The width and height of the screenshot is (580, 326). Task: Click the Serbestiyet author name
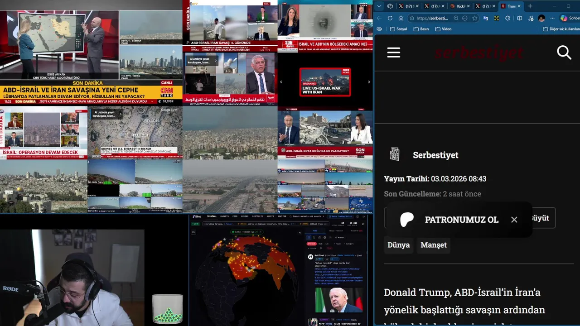click(435, 155)
